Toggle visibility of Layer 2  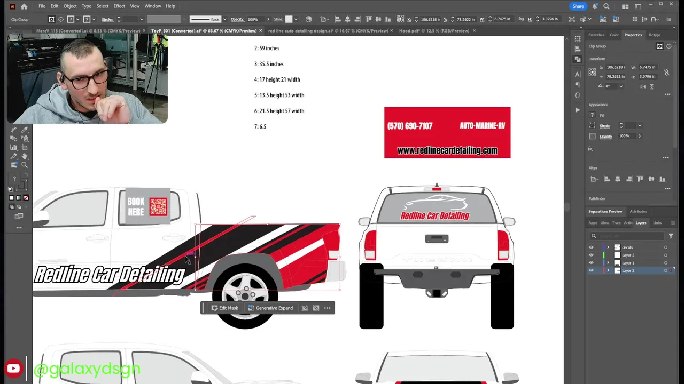point(591,270)
